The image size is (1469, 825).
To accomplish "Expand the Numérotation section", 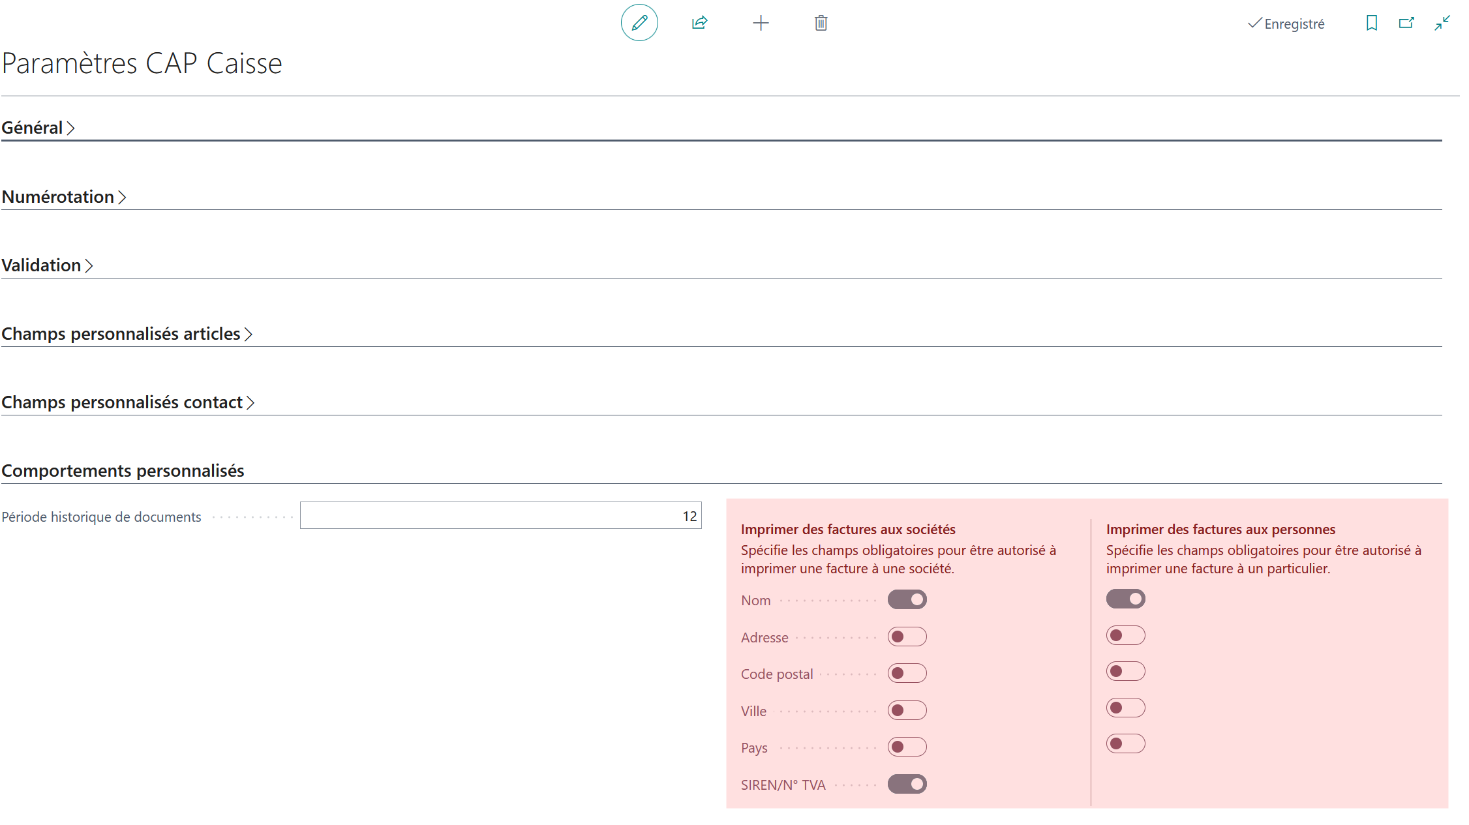I will [x=64, y=197].
